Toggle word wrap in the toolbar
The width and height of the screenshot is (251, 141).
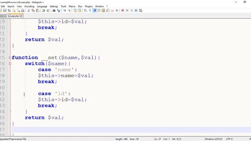(x=85, y=11)
